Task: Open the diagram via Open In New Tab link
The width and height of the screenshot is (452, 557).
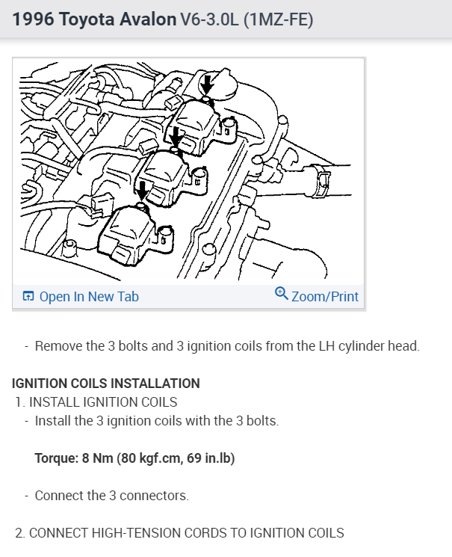Action: click(89, 297)
